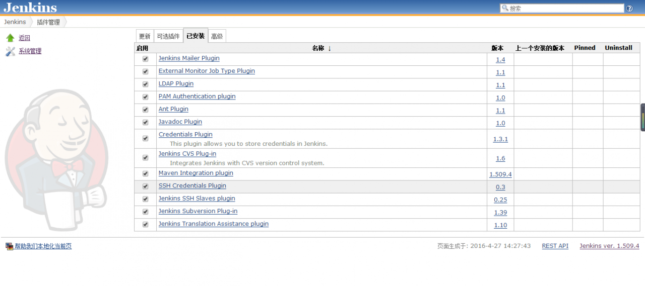Toggle External Monitor Job Type Plugin checkbox
This screenshot has width=645, height=286.
tap(146, 71)
